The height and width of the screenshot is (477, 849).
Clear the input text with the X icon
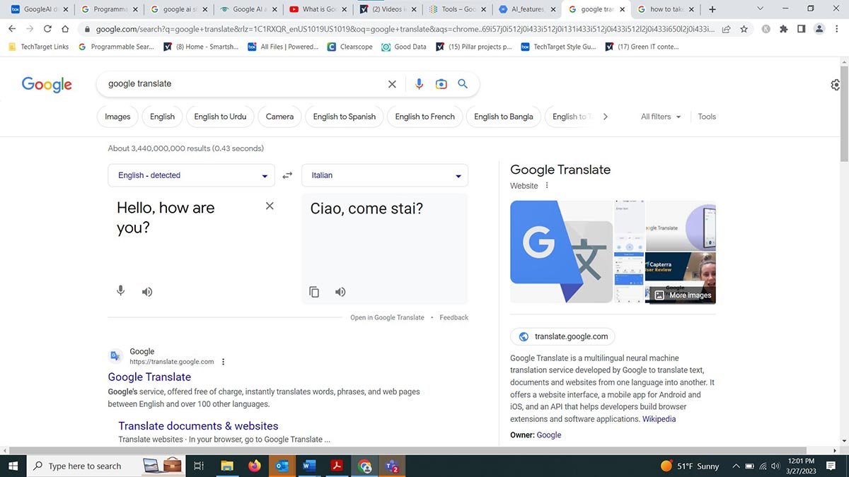(269, 206)
